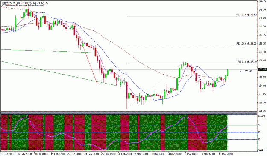Select the 'FE 100.0 @139.23' label
The width and height of the screenshot is (267, 156).
tap(246, 44)
